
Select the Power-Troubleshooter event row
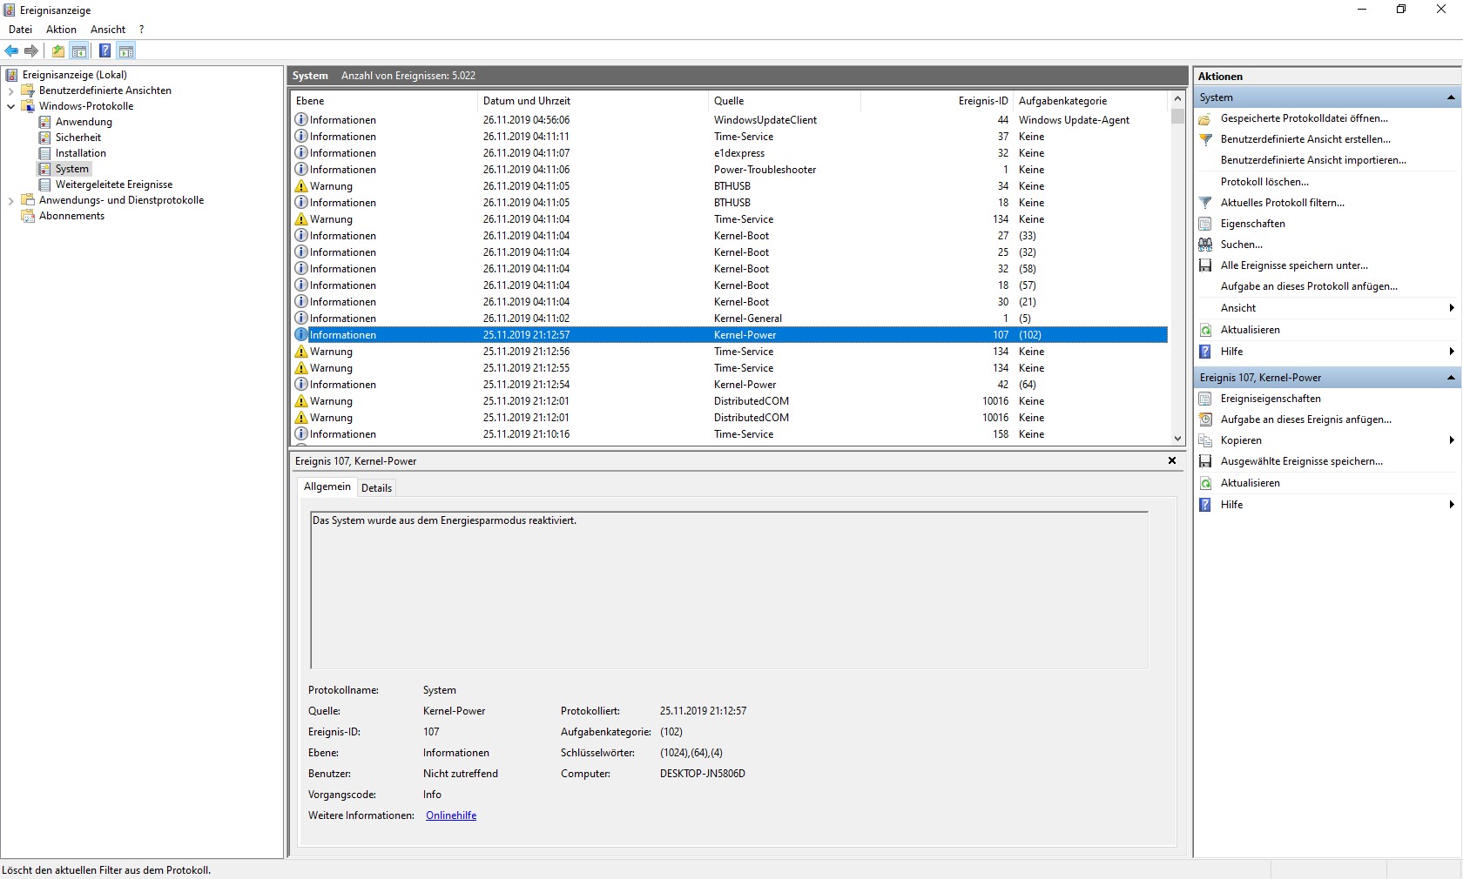[731, 170]
